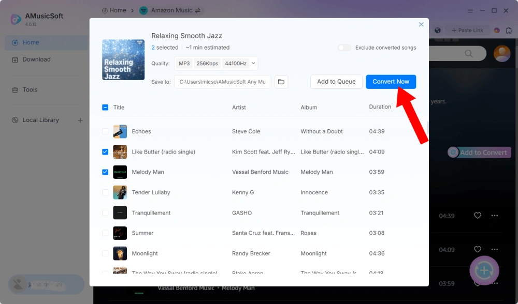Click the Echoes album thumbnail

click(x=120, y=131)
